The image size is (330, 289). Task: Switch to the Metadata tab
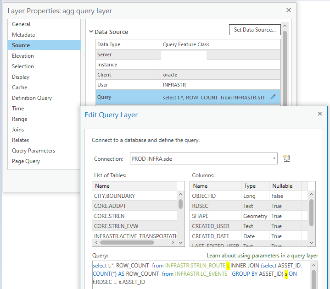click(x=23, y=35)
